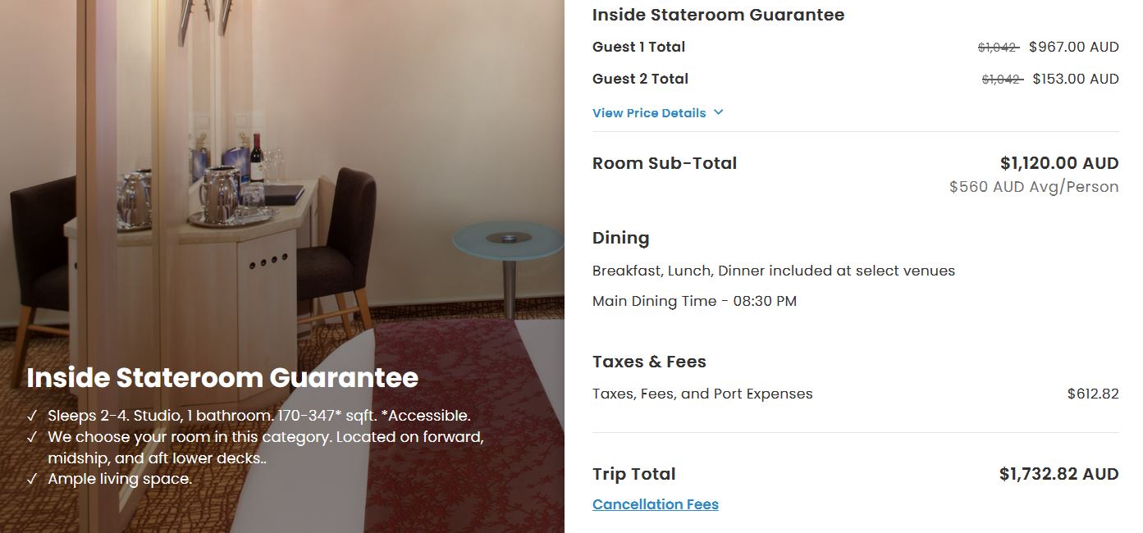Click Taxes, Fees, and Port Expenses line
The height and width of the screenshot is (533, 1143).
(x=702, y=394)
